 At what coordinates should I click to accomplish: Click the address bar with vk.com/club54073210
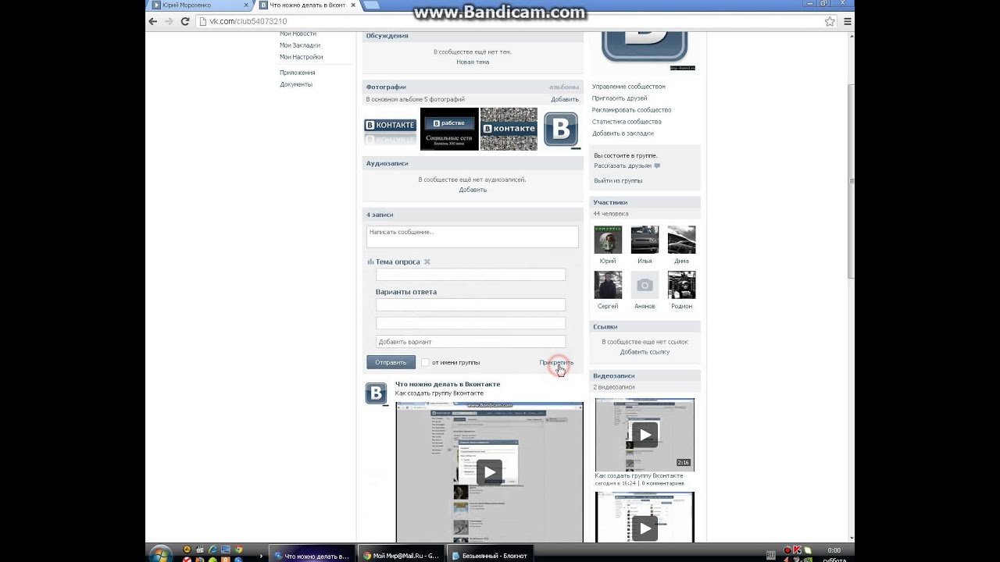click(x=508, y=21)
